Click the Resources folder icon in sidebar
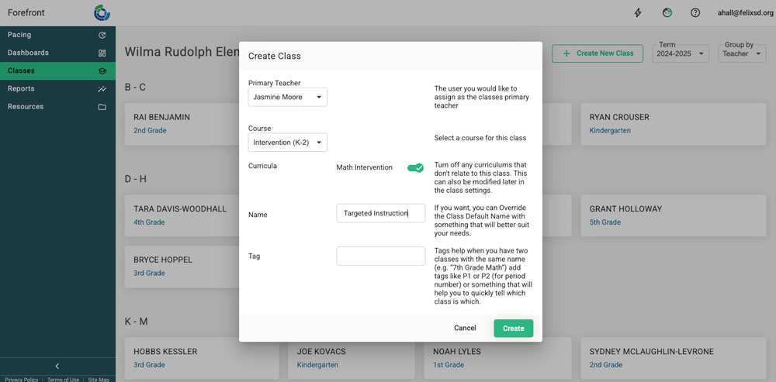This screenshot has height=382, width=776. 102,107
